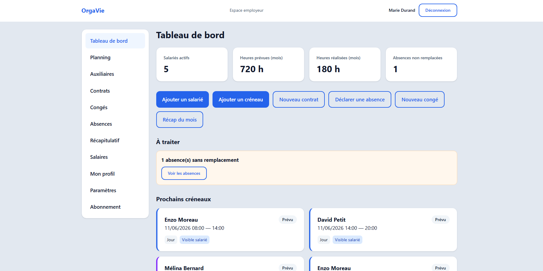This screenshot has height=271, width=543.
Task: Click the '1 absence(s) sans remplacement' alert text
Action: click(200, 160)
